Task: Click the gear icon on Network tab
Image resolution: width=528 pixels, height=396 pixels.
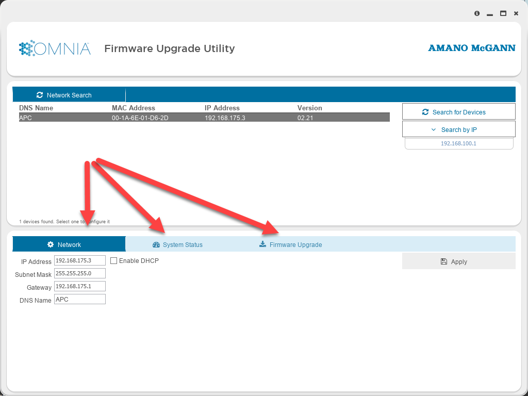Action: coord(51,244)
